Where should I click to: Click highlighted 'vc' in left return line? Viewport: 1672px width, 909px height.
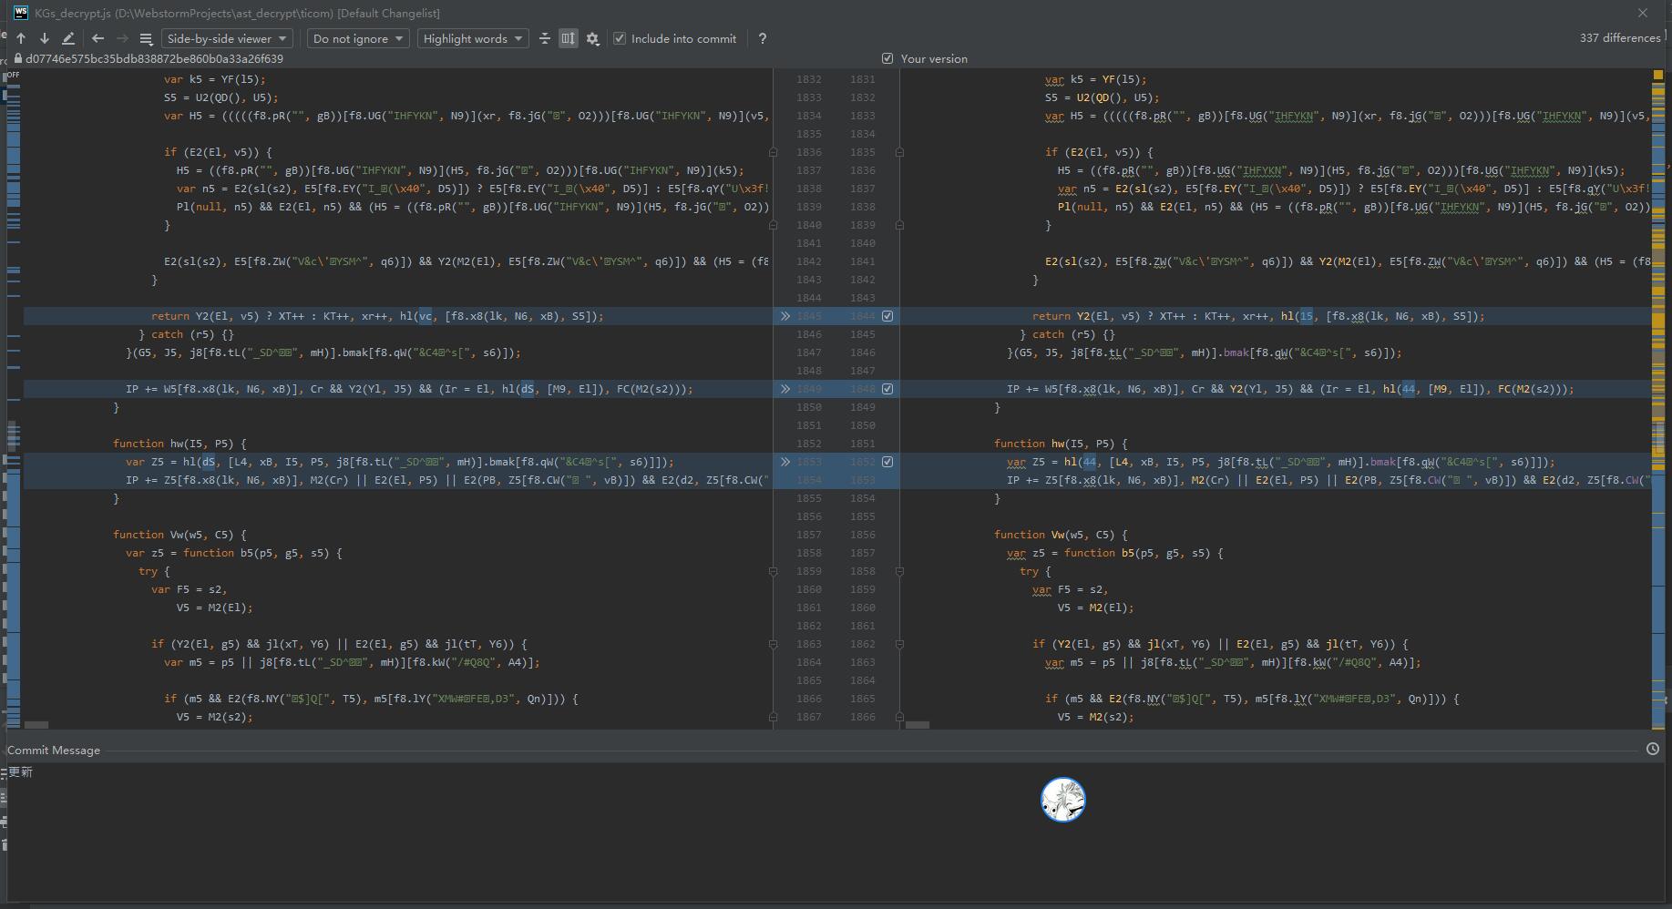[426, 316]
